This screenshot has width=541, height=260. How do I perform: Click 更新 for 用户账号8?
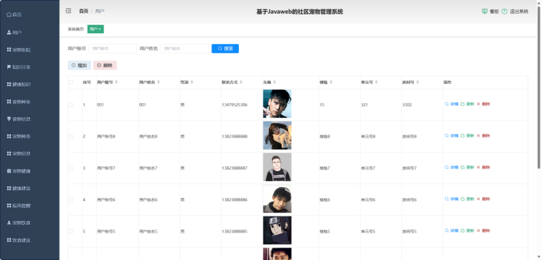(x=467, y=136)
